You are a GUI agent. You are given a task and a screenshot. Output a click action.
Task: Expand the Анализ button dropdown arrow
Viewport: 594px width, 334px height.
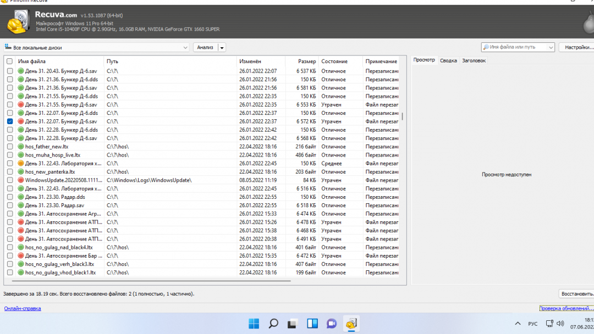[x=222, y=48]
